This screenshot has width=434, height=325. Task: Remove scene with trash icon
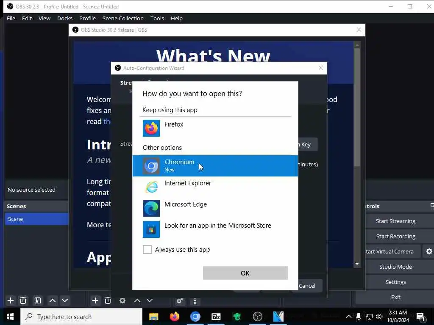[x=23, y=300]
